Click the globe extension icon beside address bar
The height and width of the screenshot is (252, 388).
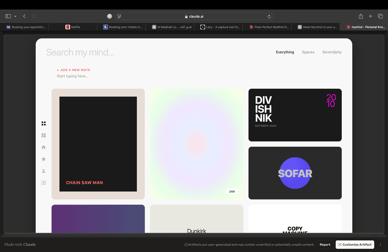coord(110,16)
